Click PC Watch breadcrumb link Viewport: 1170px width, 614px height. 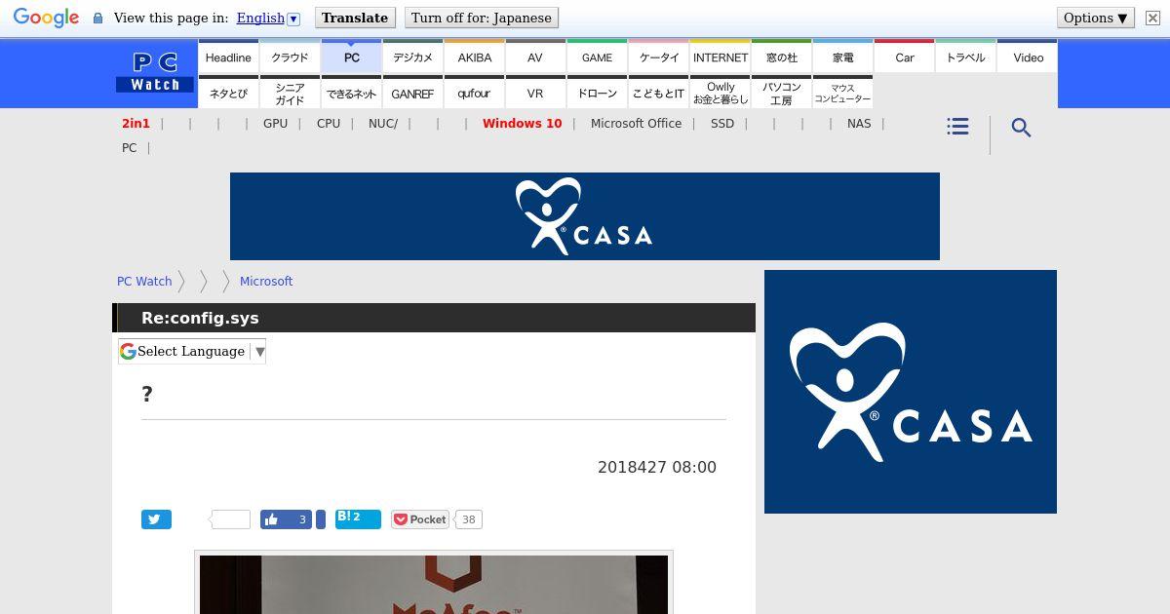[x=144, y=281]
